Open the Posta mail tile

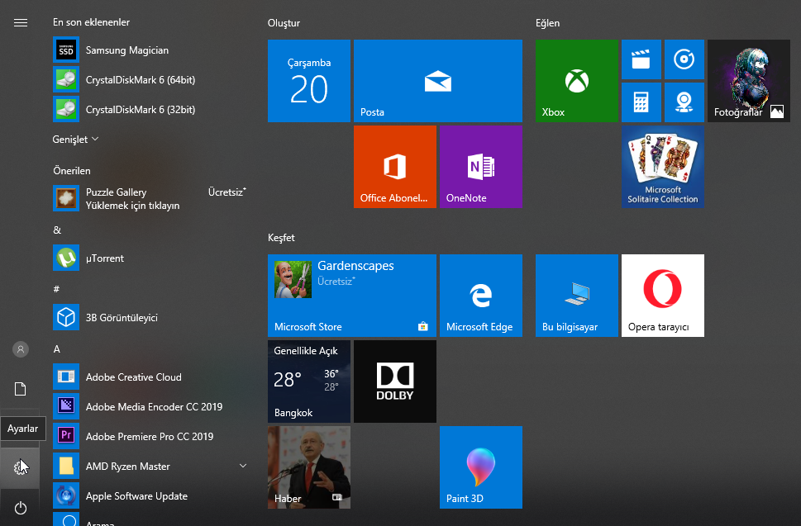tap(438, 81)
